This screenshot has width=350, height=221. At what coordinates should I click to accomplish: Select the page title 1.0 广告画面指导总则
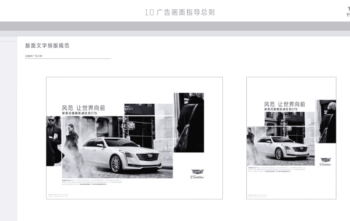180,12
